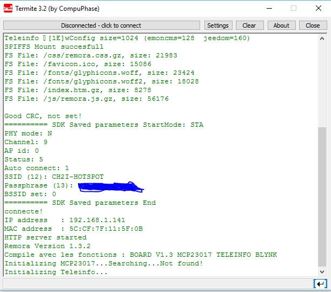Click the 'glyphicons.woff2, size: 18028' line
The width and height of the screenshot is (331, 292).
click(x=102, y=81)
